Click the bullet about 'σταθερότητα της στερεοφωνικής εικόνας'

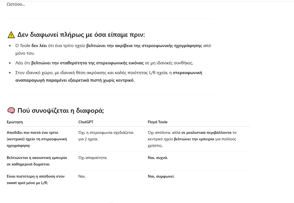click(x=104, y=63)
